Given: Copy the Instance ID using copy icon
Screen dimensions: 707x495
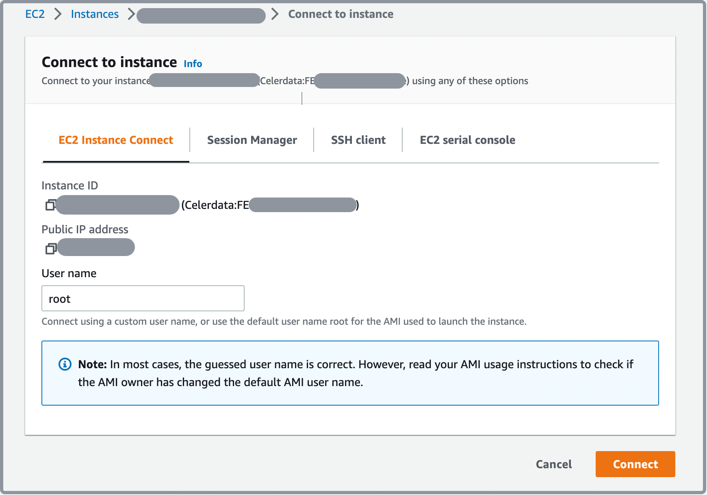Looking at the screenshot, I should [50, 205].
